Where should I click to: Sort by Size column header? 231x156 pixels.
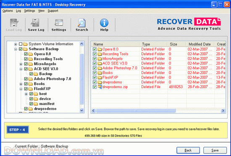click(x=176, y=44)
